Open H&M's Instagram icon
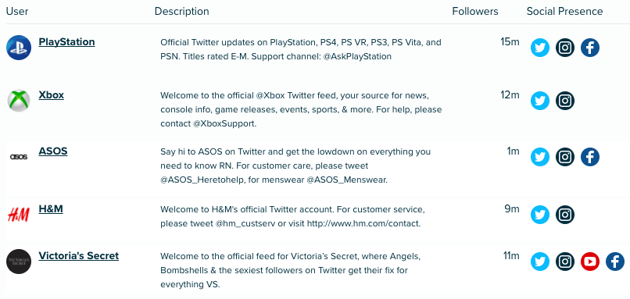Image resolution: width=630 pixels, height=299 pixels. [x=565, y=215]
